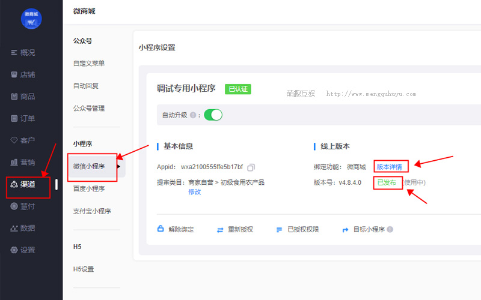Screen dimensions: 481x300
Task: Click the 已认证 green badge
Action: coord(238,89)
